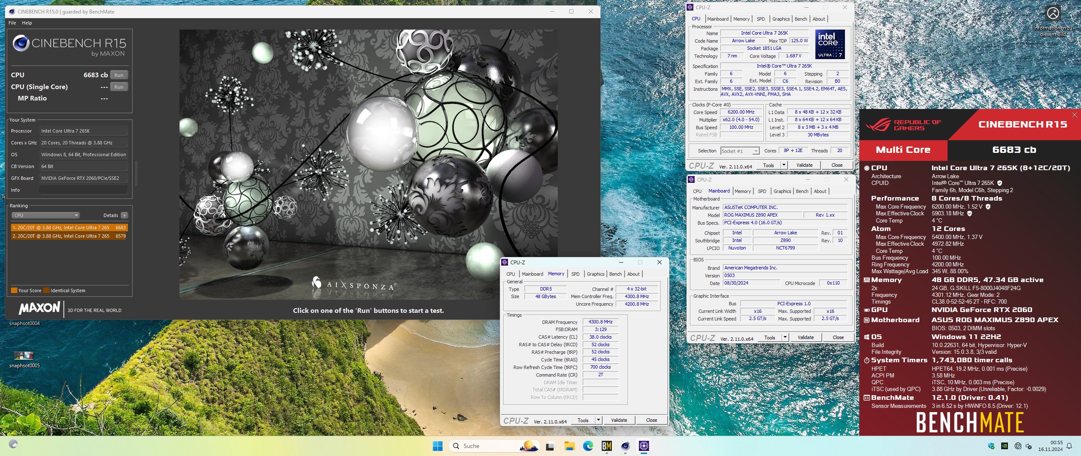Open Tools dropdown arrow in processor CPU-Z window

pyautogui.click(x=784, y=165)
